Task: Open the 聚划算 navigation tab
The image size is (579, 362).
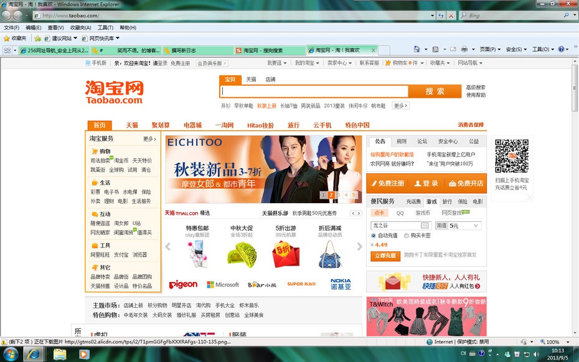Action: [x=161, y=125]
